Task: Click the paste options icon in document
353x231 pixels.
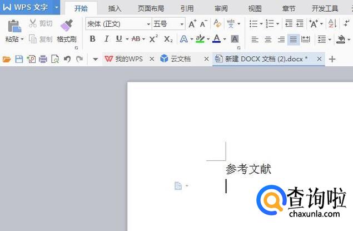Action: [178, 186]
